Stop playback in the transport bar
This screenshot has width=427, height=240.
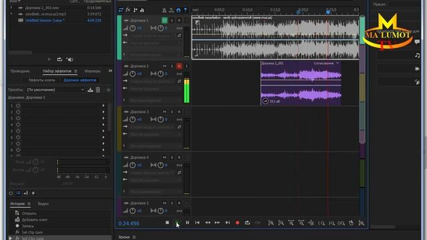[167, 223]
